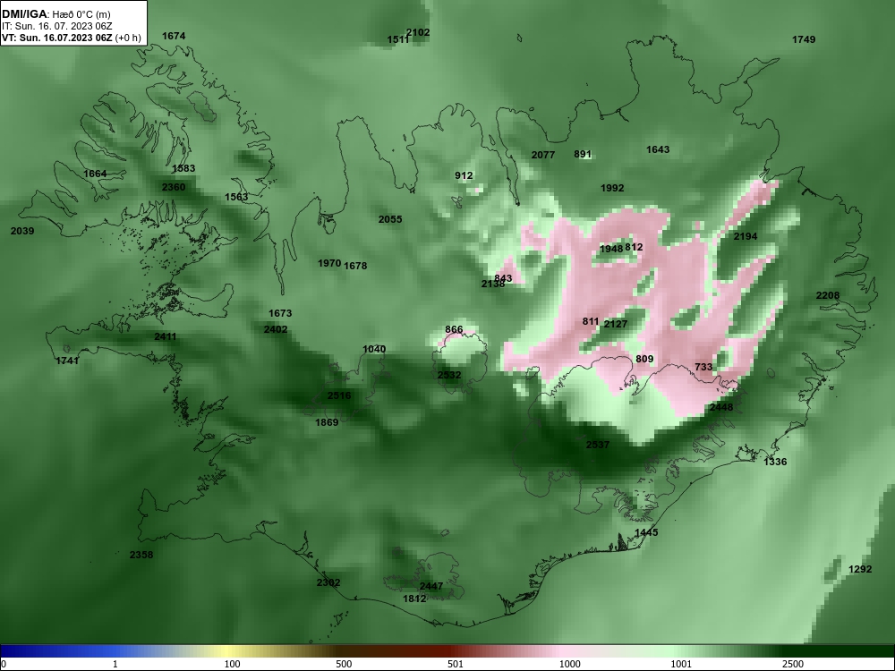Click the 1749 value over the sea

804,39
